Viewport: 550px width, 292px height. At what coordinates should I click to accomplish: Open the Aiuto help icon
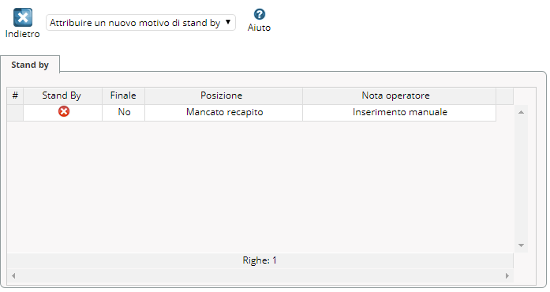coord(259,14)
